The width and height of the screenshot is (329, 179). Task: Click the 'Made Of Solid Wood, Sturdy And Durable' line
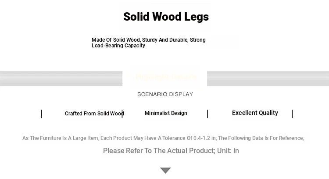click(149, 40)
